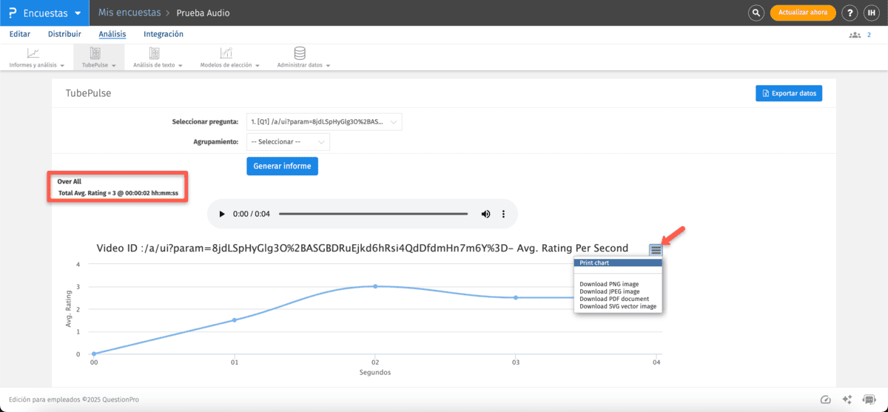
Task: Click the speedometer icon in footer
Action: tap(827, 399)
